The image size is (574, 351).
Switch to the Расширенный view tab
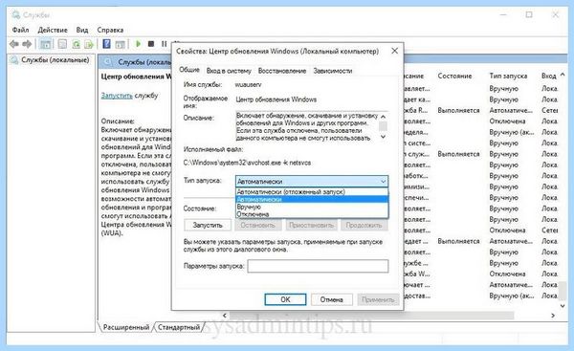[x=126, y=327]
